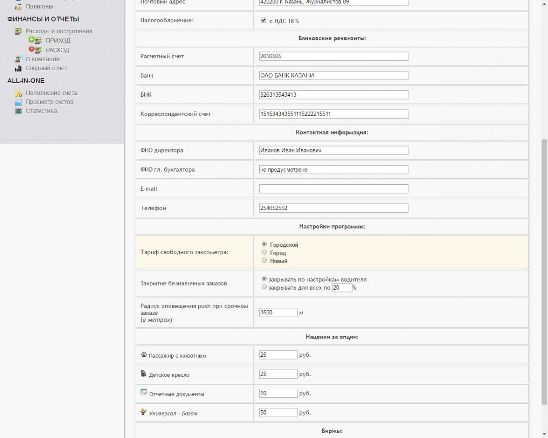Image resolution: width=548 pixels, height=438 pixels.
Task: Select the Город tariff radio button
Action: [x=264, y=252]
